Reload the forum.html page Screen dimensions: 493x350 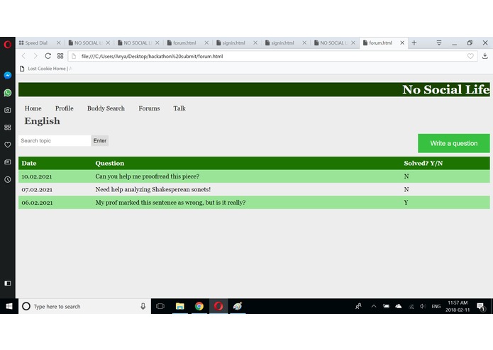(48, 56)
